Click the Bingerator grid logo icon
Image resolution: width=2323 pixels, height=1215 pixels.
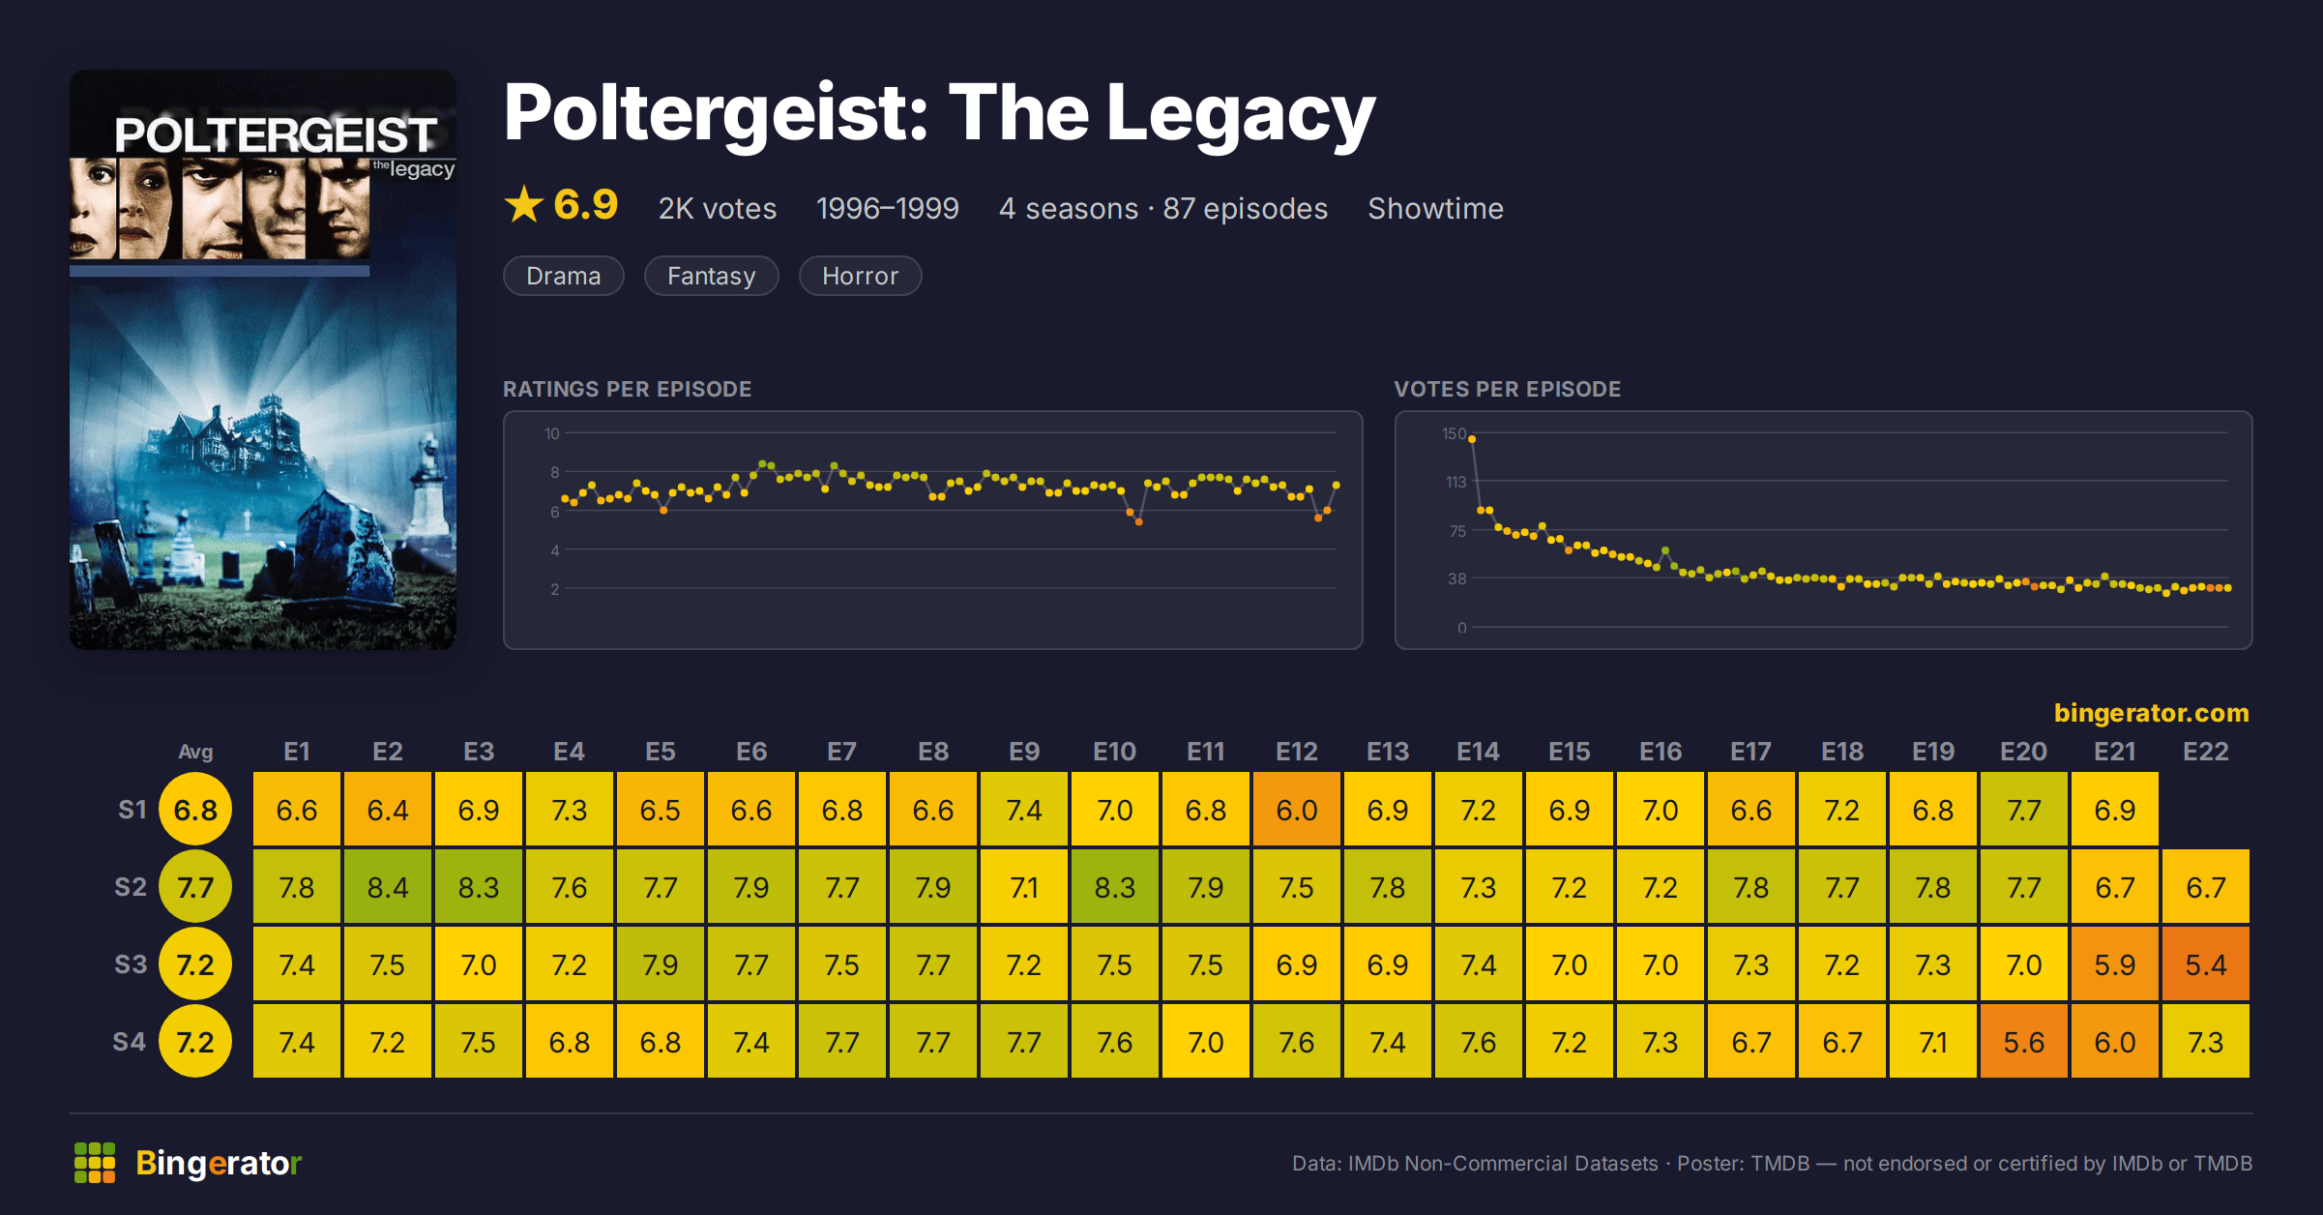(95, 1162)
